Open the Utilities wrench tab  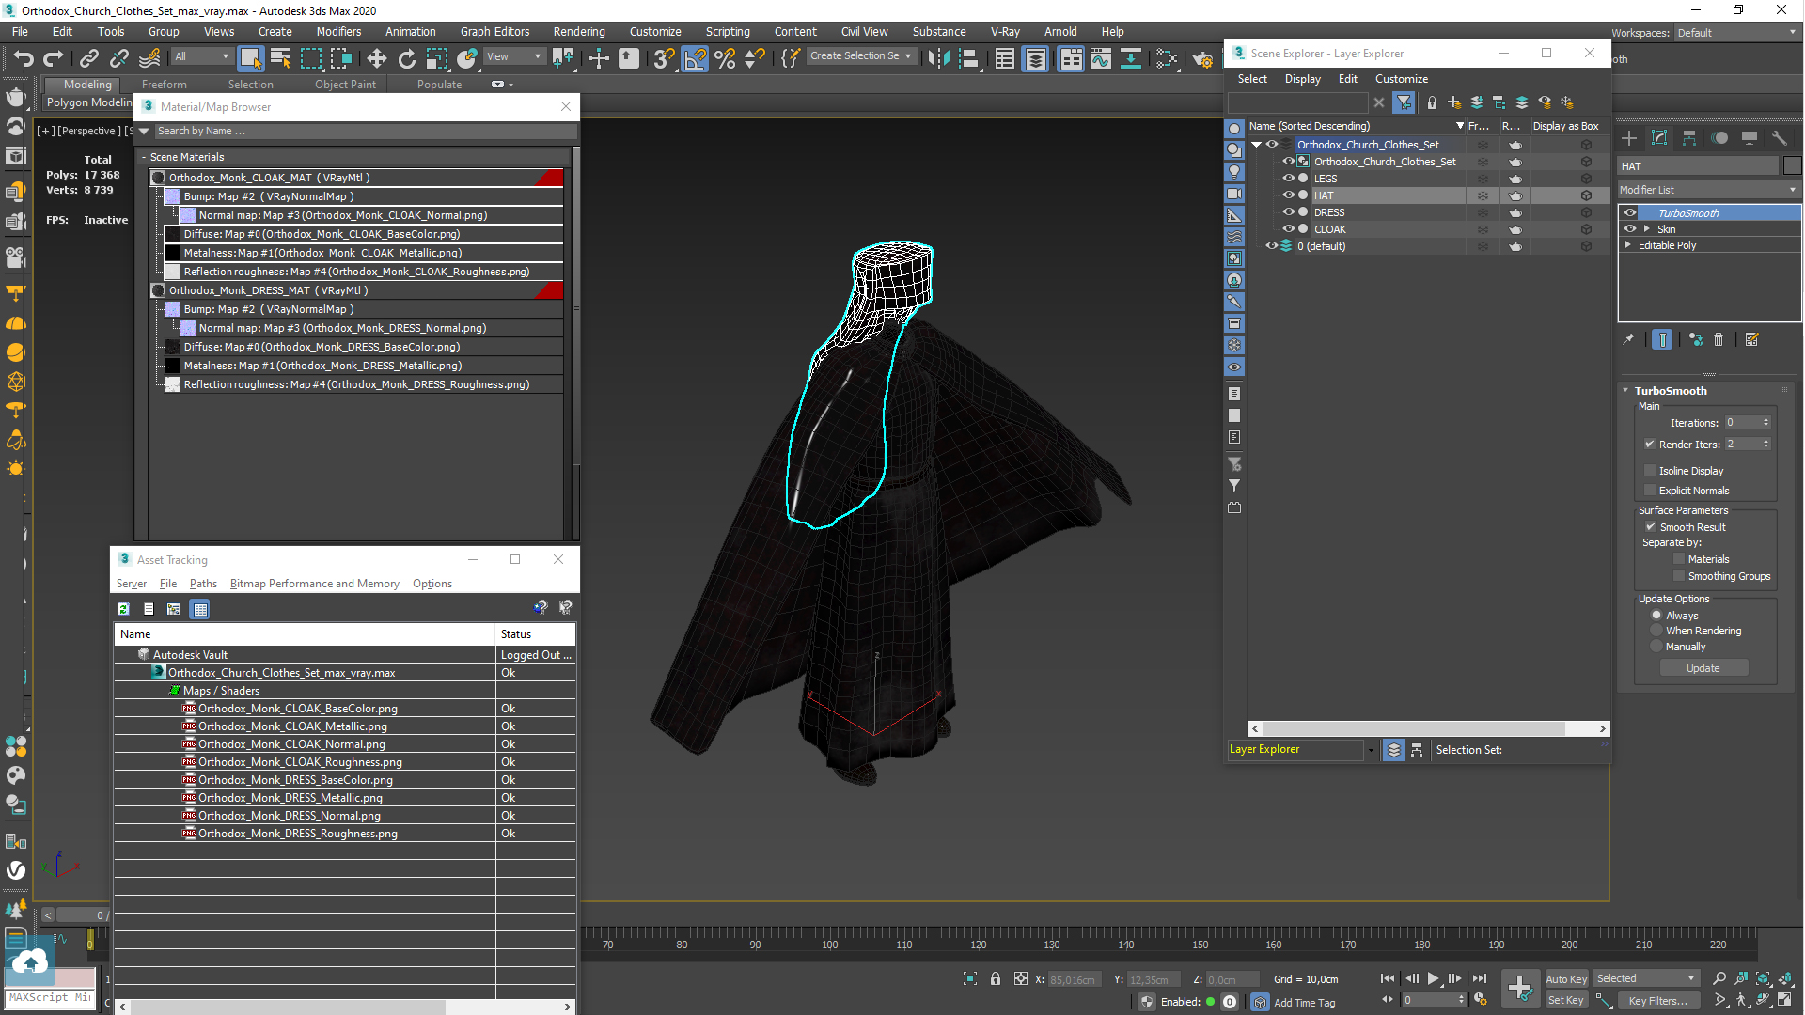1780,138
